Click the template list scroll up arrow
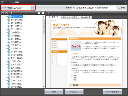This screenshot has height=96, width=128. click(43, 16)
